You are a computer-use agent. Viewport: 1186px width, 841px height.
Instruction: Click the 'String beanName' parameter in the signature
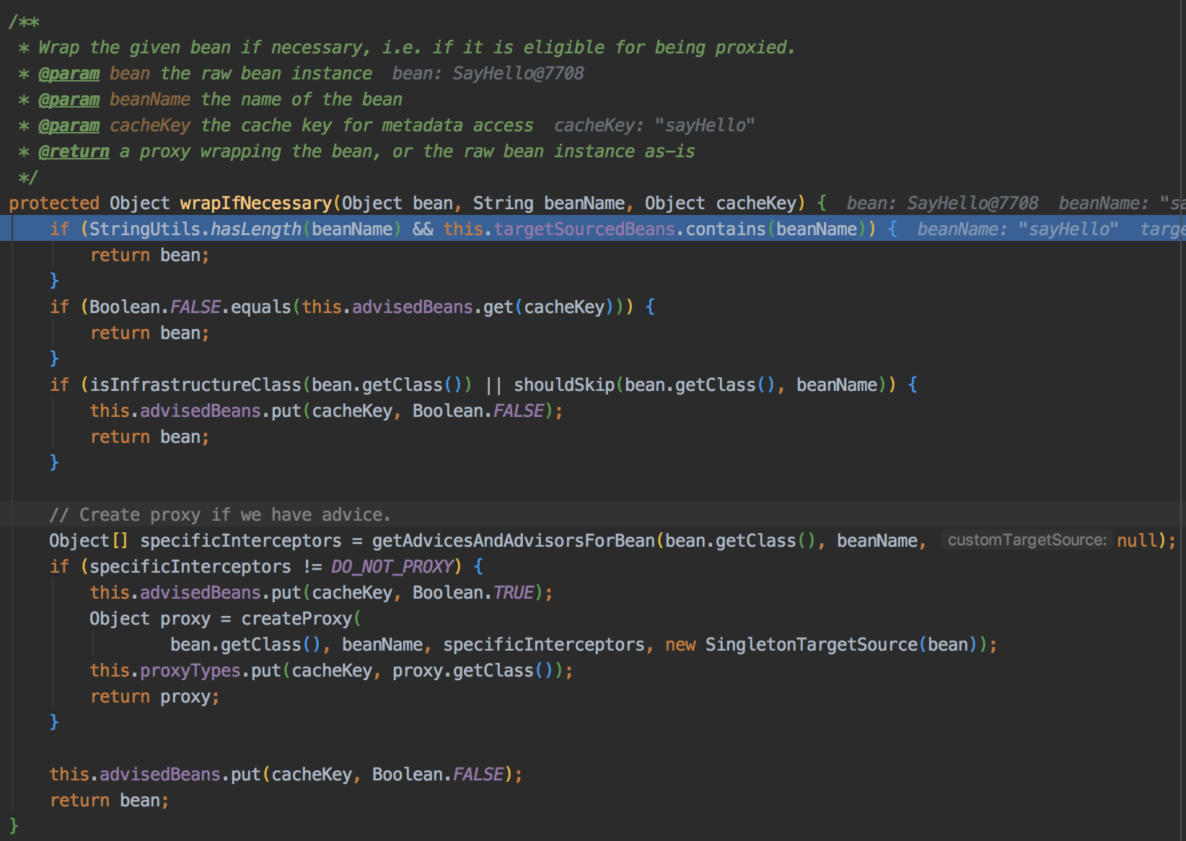click(x=549, y=203)
